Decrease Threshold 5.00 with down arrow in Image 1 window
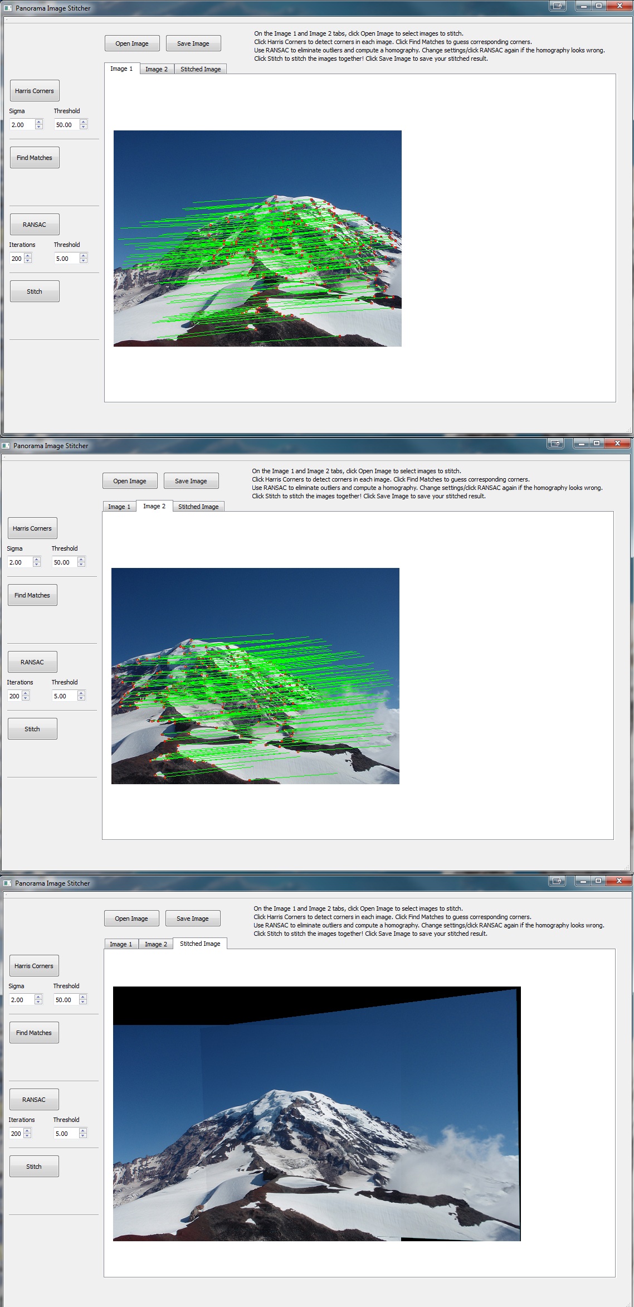634x1307 pixels. pyautogui.click(x=84, y=261)
